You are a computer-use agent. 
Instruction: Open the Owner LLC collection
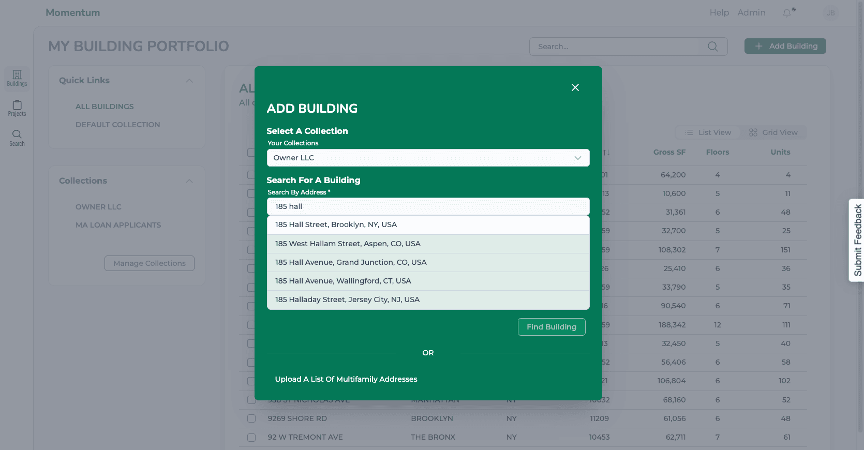point(98,207)
